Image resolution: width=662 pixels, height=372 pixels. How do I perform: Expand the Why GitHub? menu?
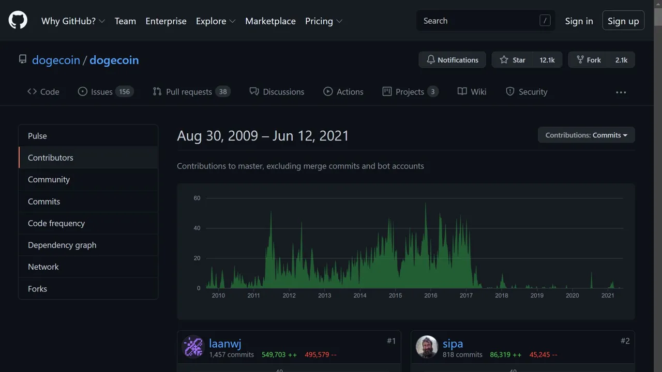[x=73, y=21]
